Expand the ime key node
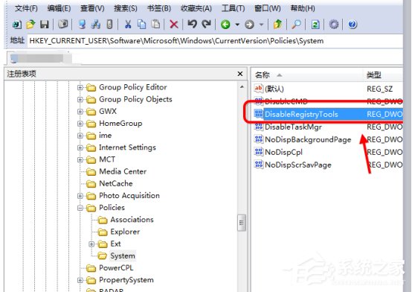The image size is (412, 292). (x=80, y=136)
